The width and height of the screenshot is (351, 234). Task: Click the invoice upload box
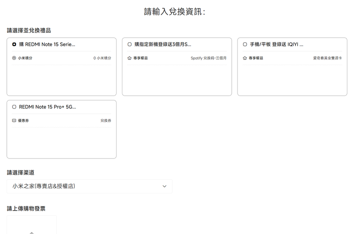31,225
